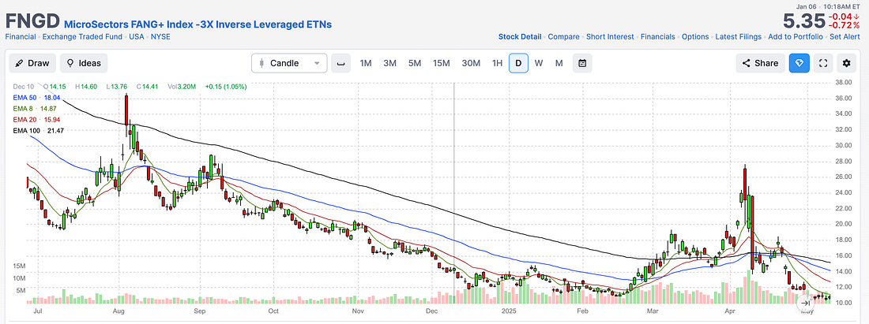Click the Vol 3.20M readout

(183, 87)
